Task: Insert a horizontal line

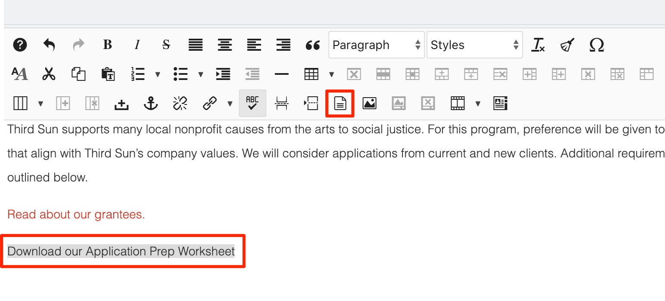Action: pyautogui.click(x=281, y=74)
